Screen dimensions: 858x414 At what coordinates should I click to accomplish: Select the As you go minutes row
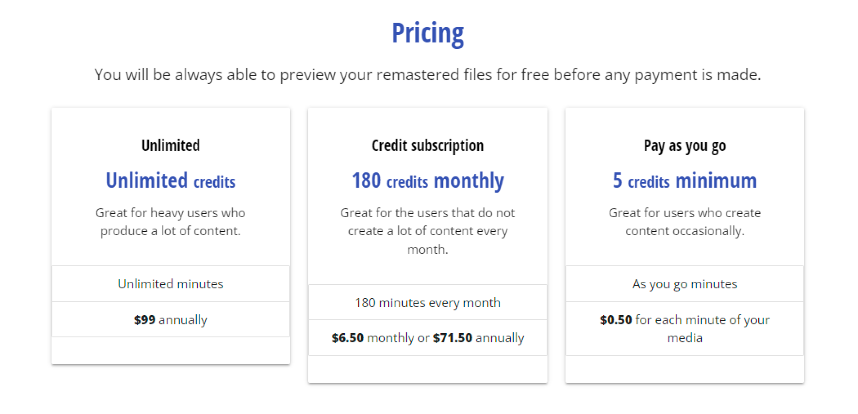pyautogui.click(x=685, y=284)
